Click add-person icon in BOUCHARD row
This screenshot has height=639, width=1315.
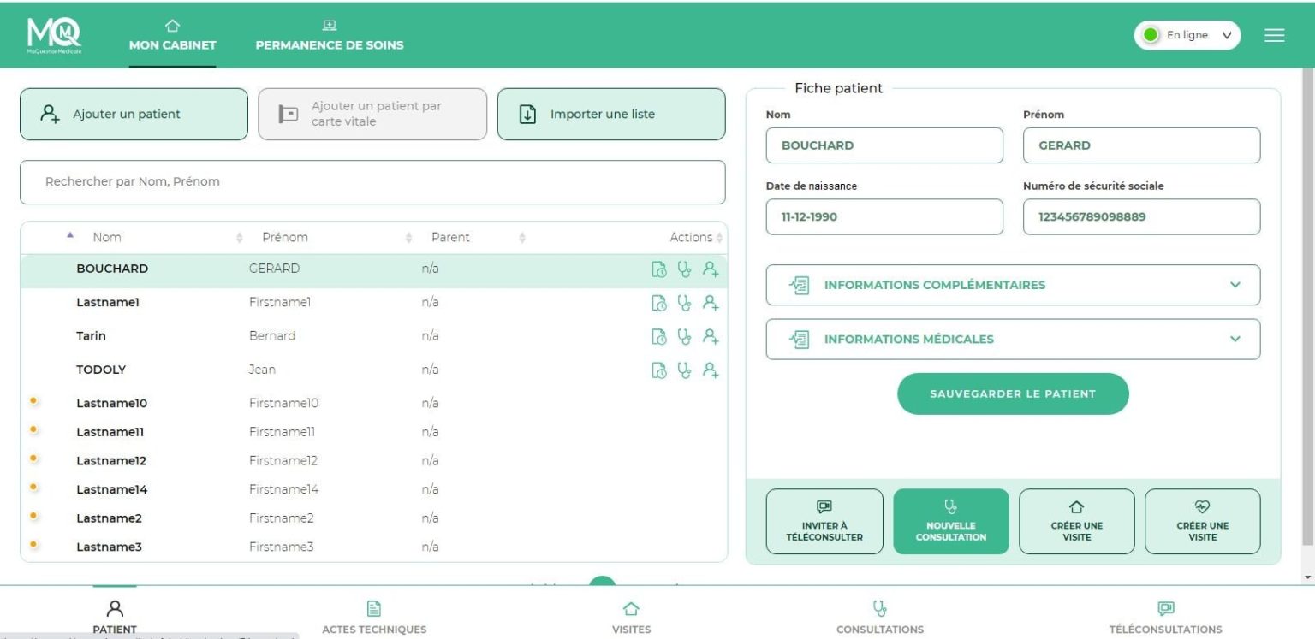coord(711,269)
